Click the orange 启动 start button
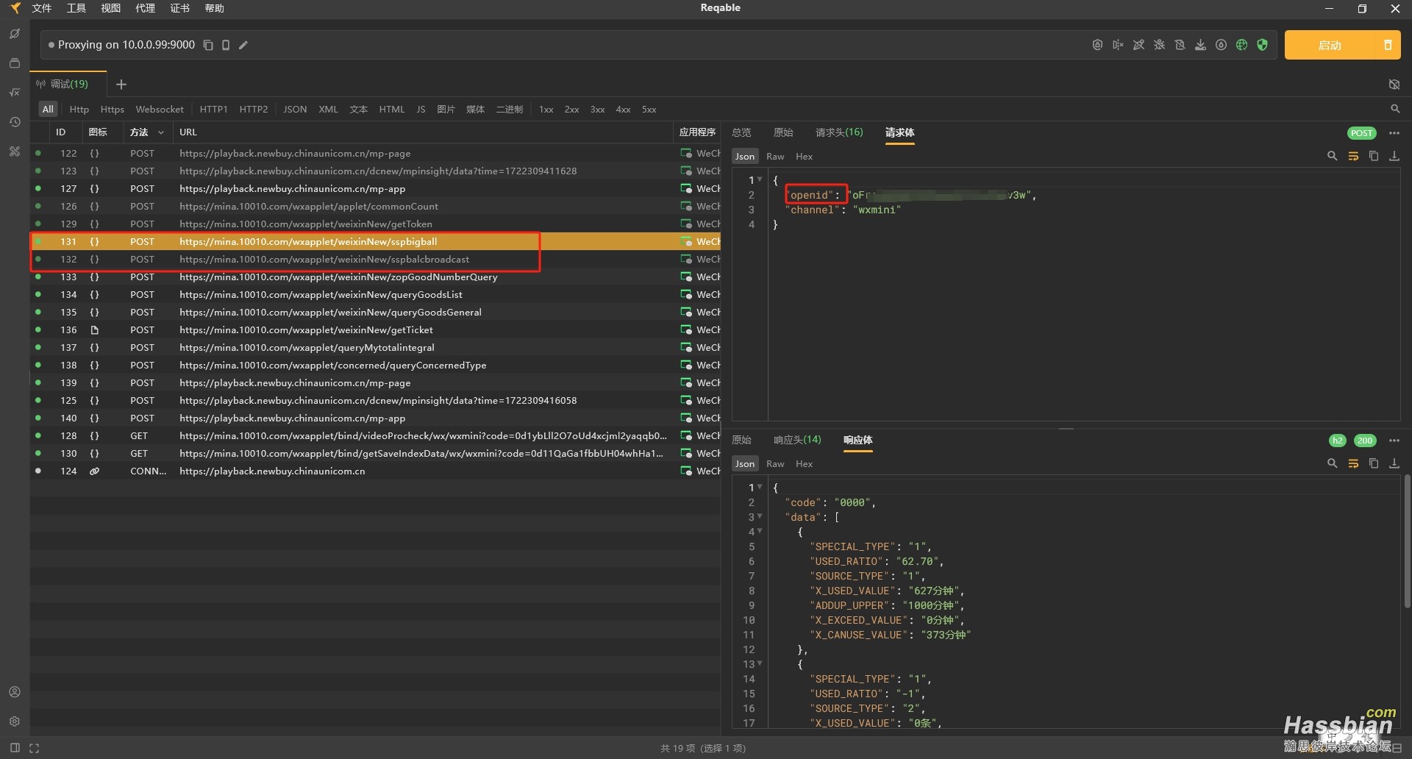 pos(1330,45)
